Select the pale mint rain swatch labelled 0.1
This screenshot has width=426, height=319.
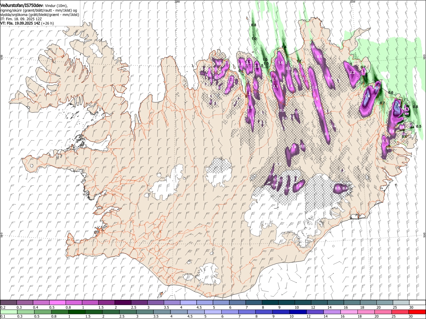8,312
